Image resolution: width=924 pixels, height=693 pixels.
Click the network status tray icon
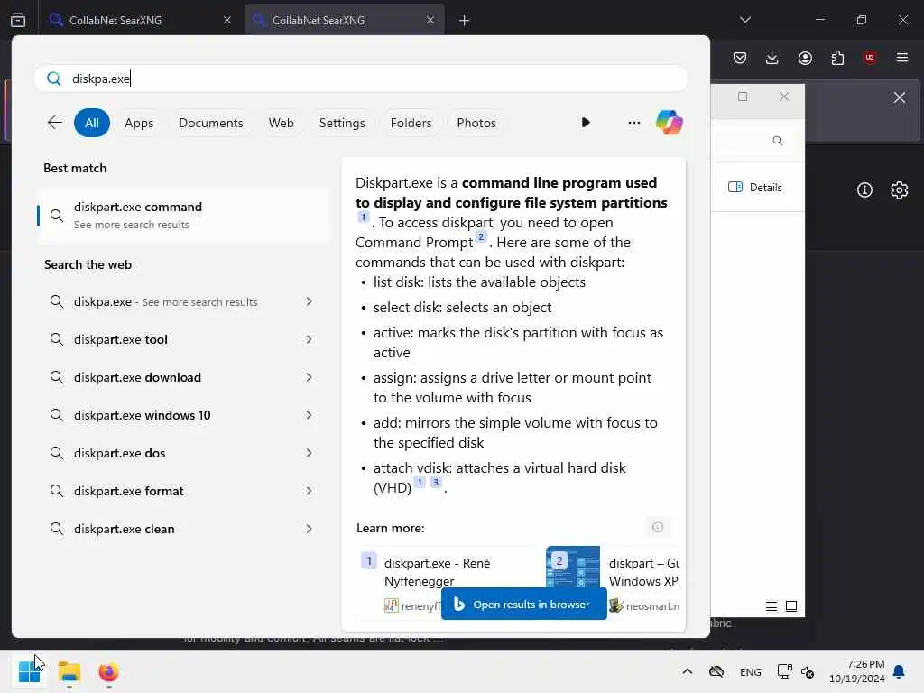pyautogui.click(x=784, y=671)
